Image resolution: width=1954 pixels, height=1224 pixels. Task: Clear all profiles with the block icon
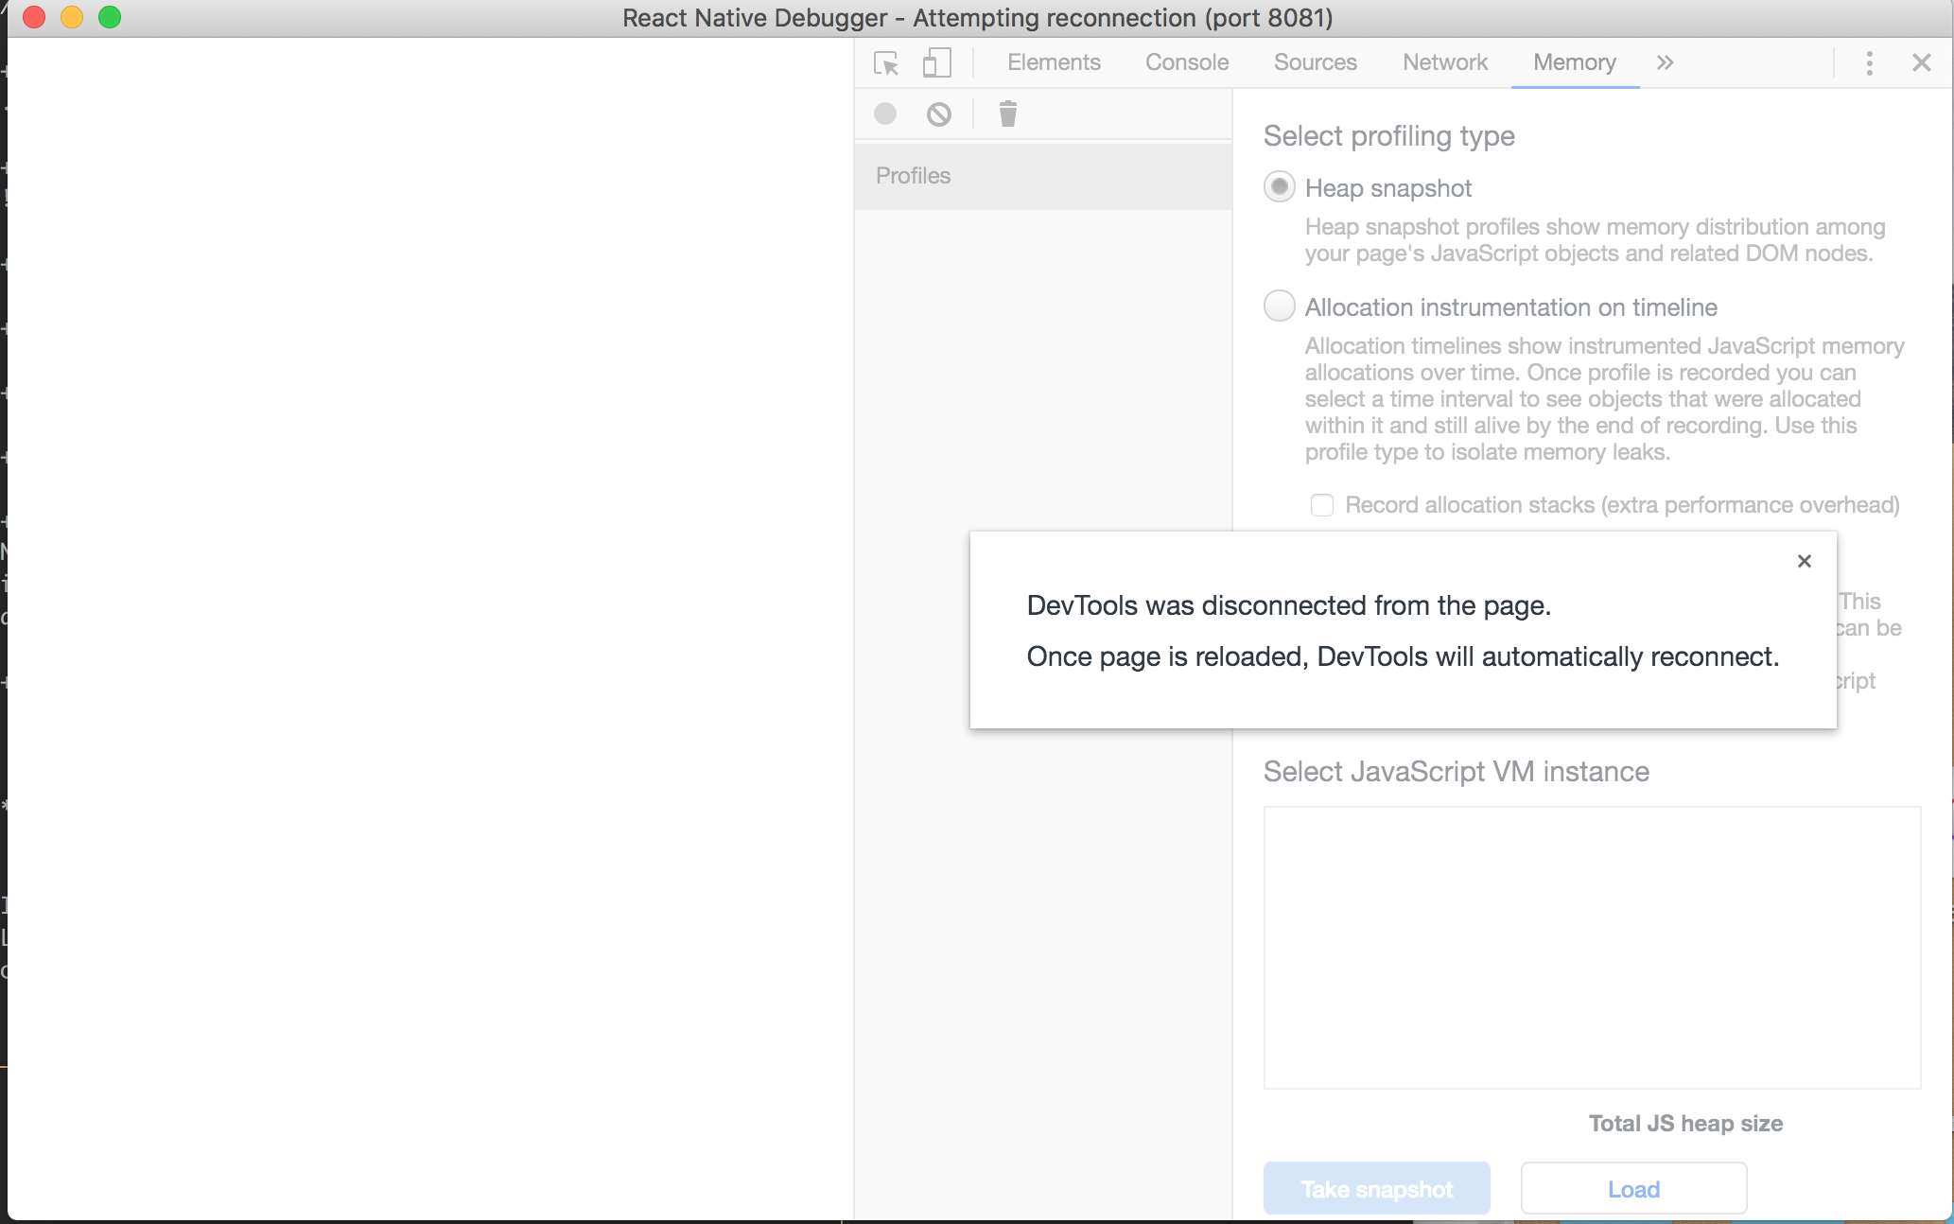coord(937,114)
